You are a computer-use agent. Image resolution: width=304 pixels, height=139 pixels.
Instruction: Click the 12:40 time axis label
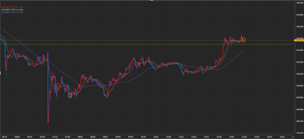coord(219,137)
